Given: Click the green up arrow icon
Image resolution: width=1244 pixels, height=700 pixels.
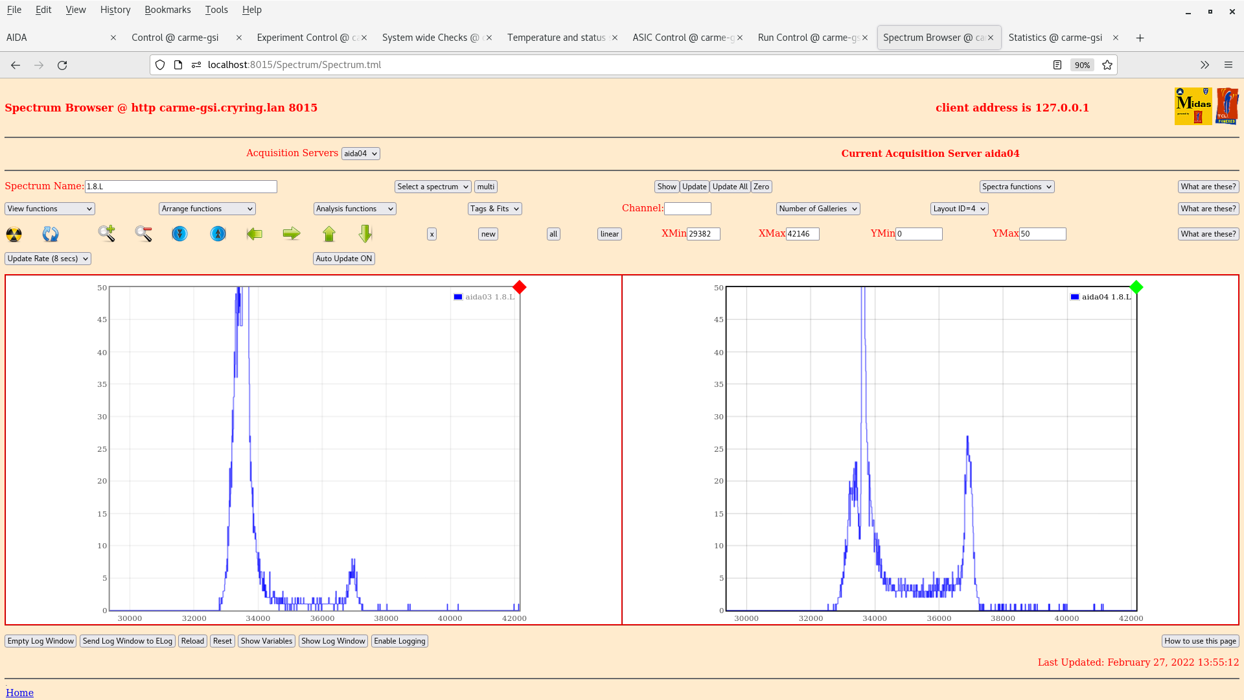Looking at the screenshot, I should coord(329,234).
